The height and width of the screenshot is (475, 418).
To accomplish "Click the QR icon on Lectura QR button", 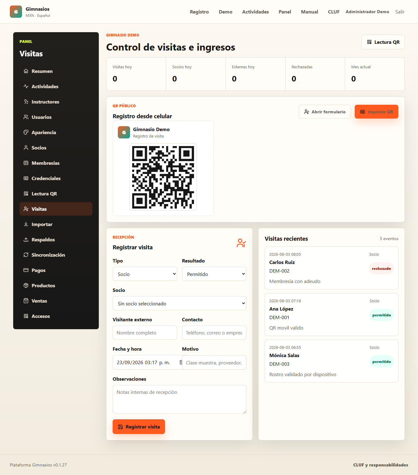I will pyautogui.click(x=369, y=42).
